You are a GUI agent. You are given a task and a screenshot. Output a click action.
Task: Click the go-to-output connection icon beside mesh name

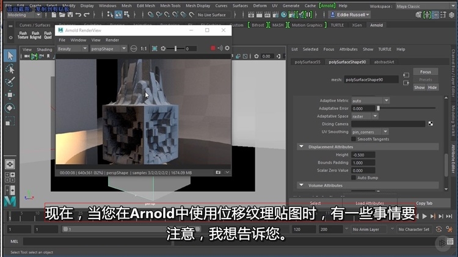pos(406,83)
